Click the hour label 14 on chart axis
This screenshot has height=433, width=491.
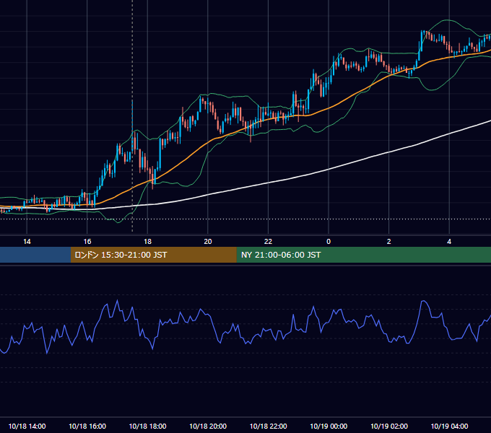(27, 242)
